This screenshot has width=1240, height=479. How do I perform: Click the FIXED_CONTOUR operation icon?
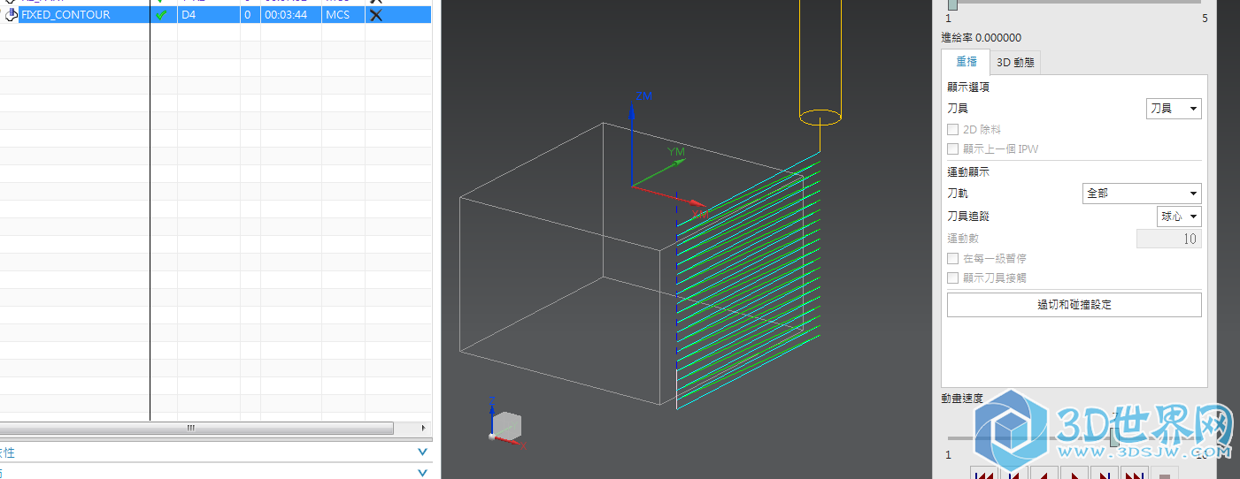point(12,15)
